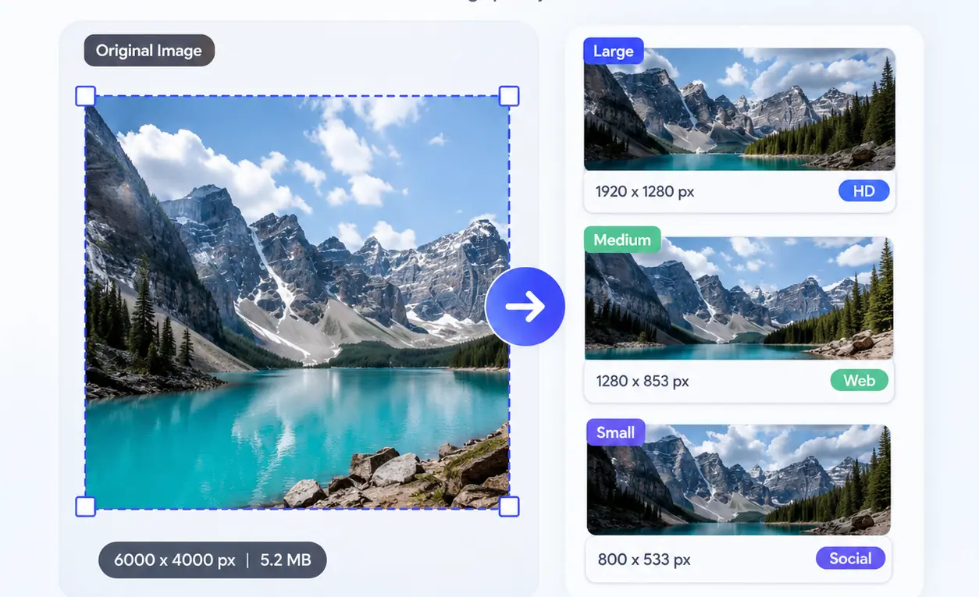Select the top-right crop handle
Screen dimensions: 979x597
point(509,96)
